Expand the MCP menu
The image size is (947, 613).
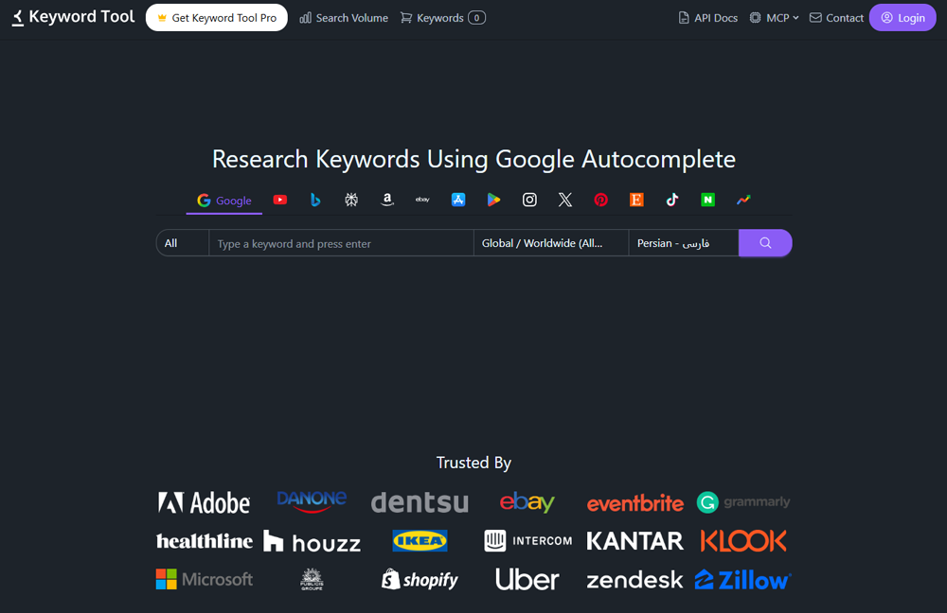pyautogui.click(x=775, y=18)
